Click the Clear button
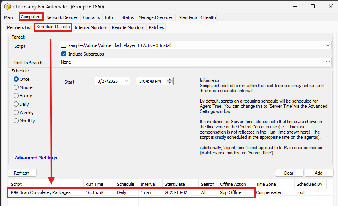The height and width of the screenshot is (206, 338). click(289, 173)
